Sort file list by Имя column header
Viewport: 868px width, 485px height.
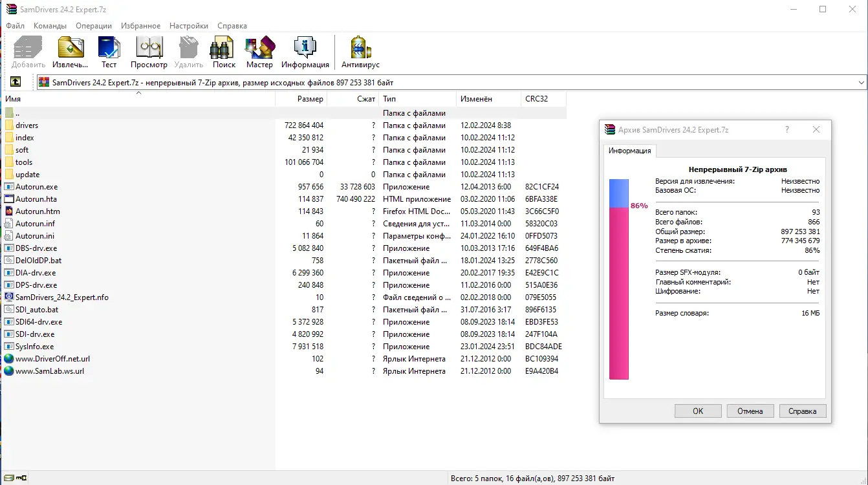[x=138, y=99]
